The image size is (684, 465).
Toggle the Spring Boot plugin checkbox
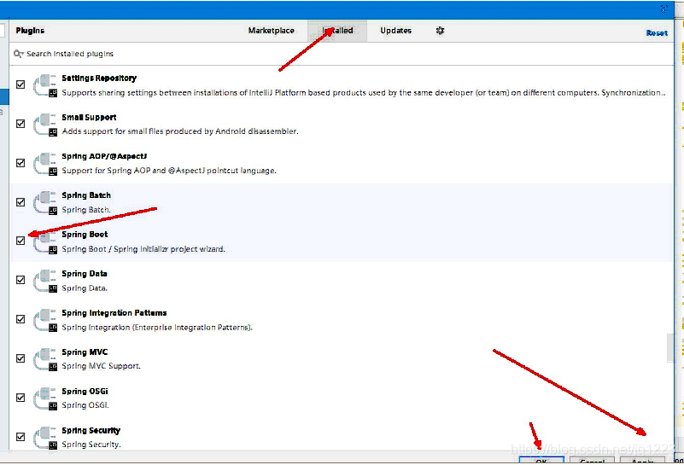20,241
